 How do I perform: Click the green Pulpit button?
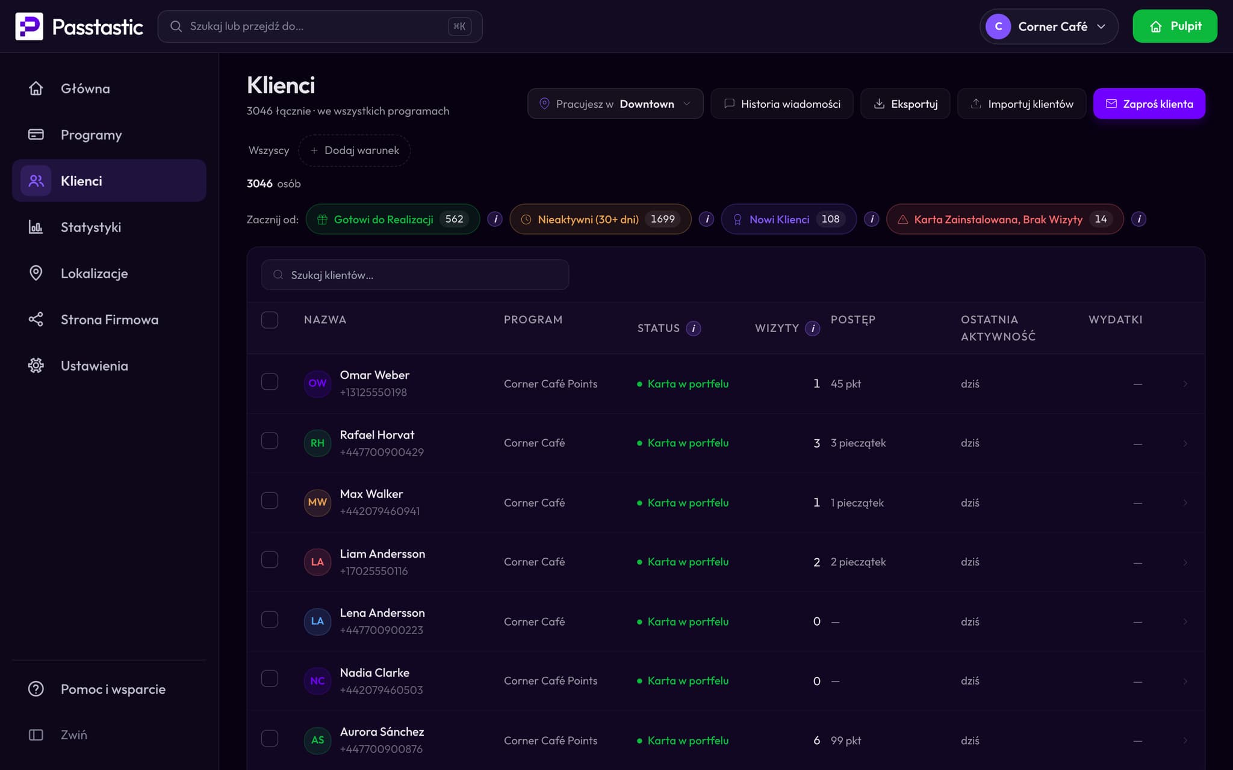coord(1175,26)
